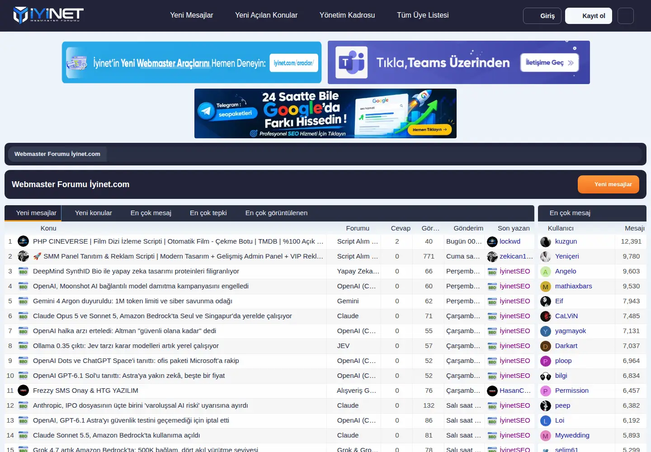This screenshot has height=452, width=651.
Task: Click the İletişime Geç banner button
Action: click(x=549, y=63)
